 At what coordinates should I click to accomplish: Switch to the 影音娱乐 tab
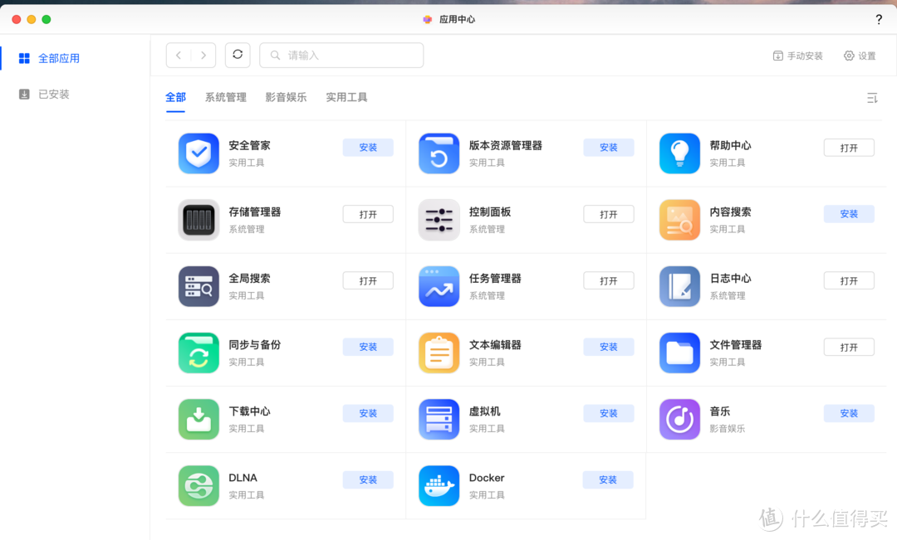click(286, 97)
